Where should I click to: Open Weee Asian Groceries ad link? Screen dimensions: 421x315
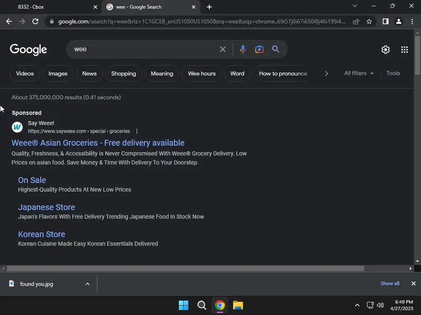tap(98, 143)
